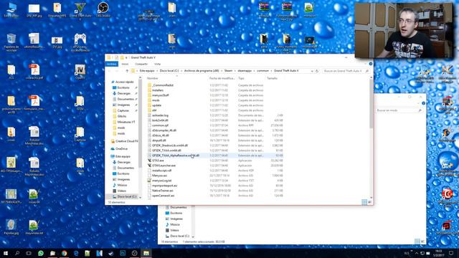The width and height of the screenshot is (459, 258).
Task: Click the search box in the back Explorer window
Action: tap(399, 110)
